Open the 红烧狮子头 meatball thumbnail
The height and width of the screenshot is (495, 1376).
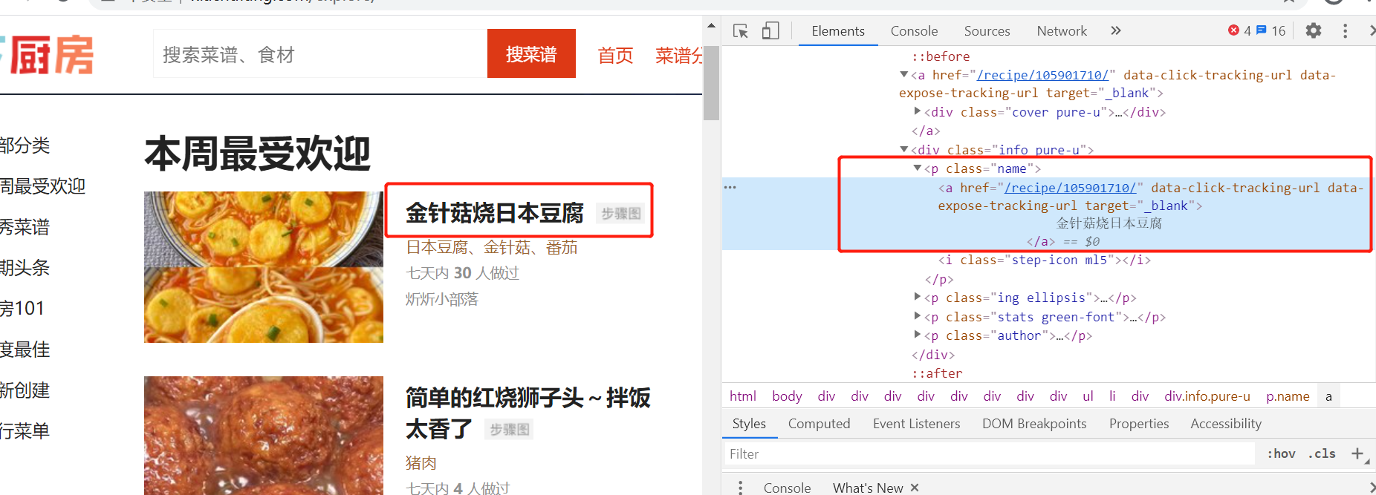[264, 436]
